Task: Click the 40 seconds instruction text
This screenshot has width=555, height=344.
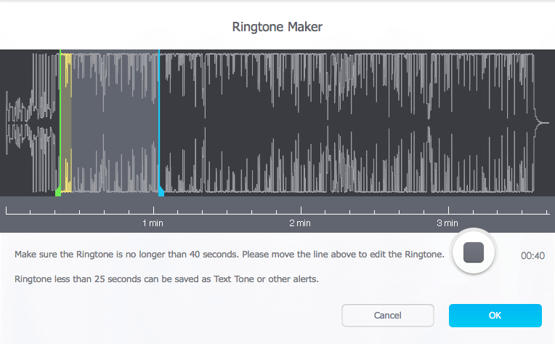Action: click(x=230, y=255)
